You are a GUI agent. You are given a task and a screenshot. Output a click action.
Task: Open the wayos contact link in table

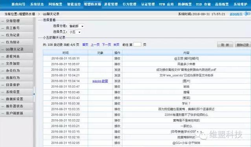coord(100,81)
